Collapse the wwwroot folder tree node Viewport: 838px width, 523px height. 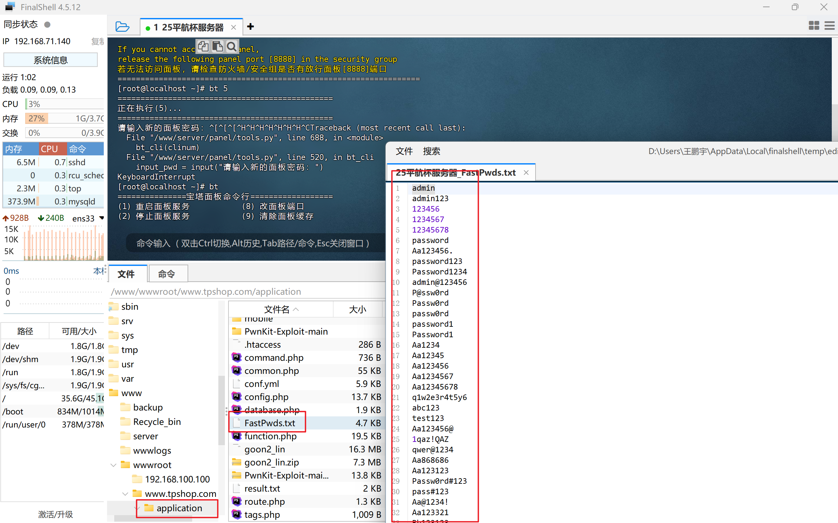click(x=114, y=465)
